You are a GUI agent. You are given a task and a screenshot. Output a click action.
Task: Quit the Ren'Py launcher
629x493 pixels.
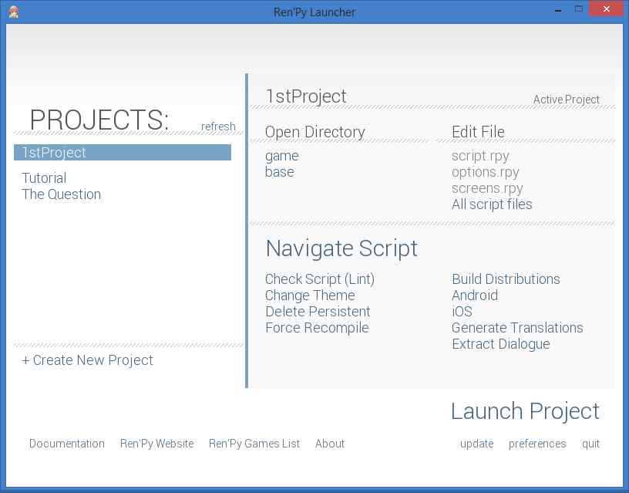point(590,444)
